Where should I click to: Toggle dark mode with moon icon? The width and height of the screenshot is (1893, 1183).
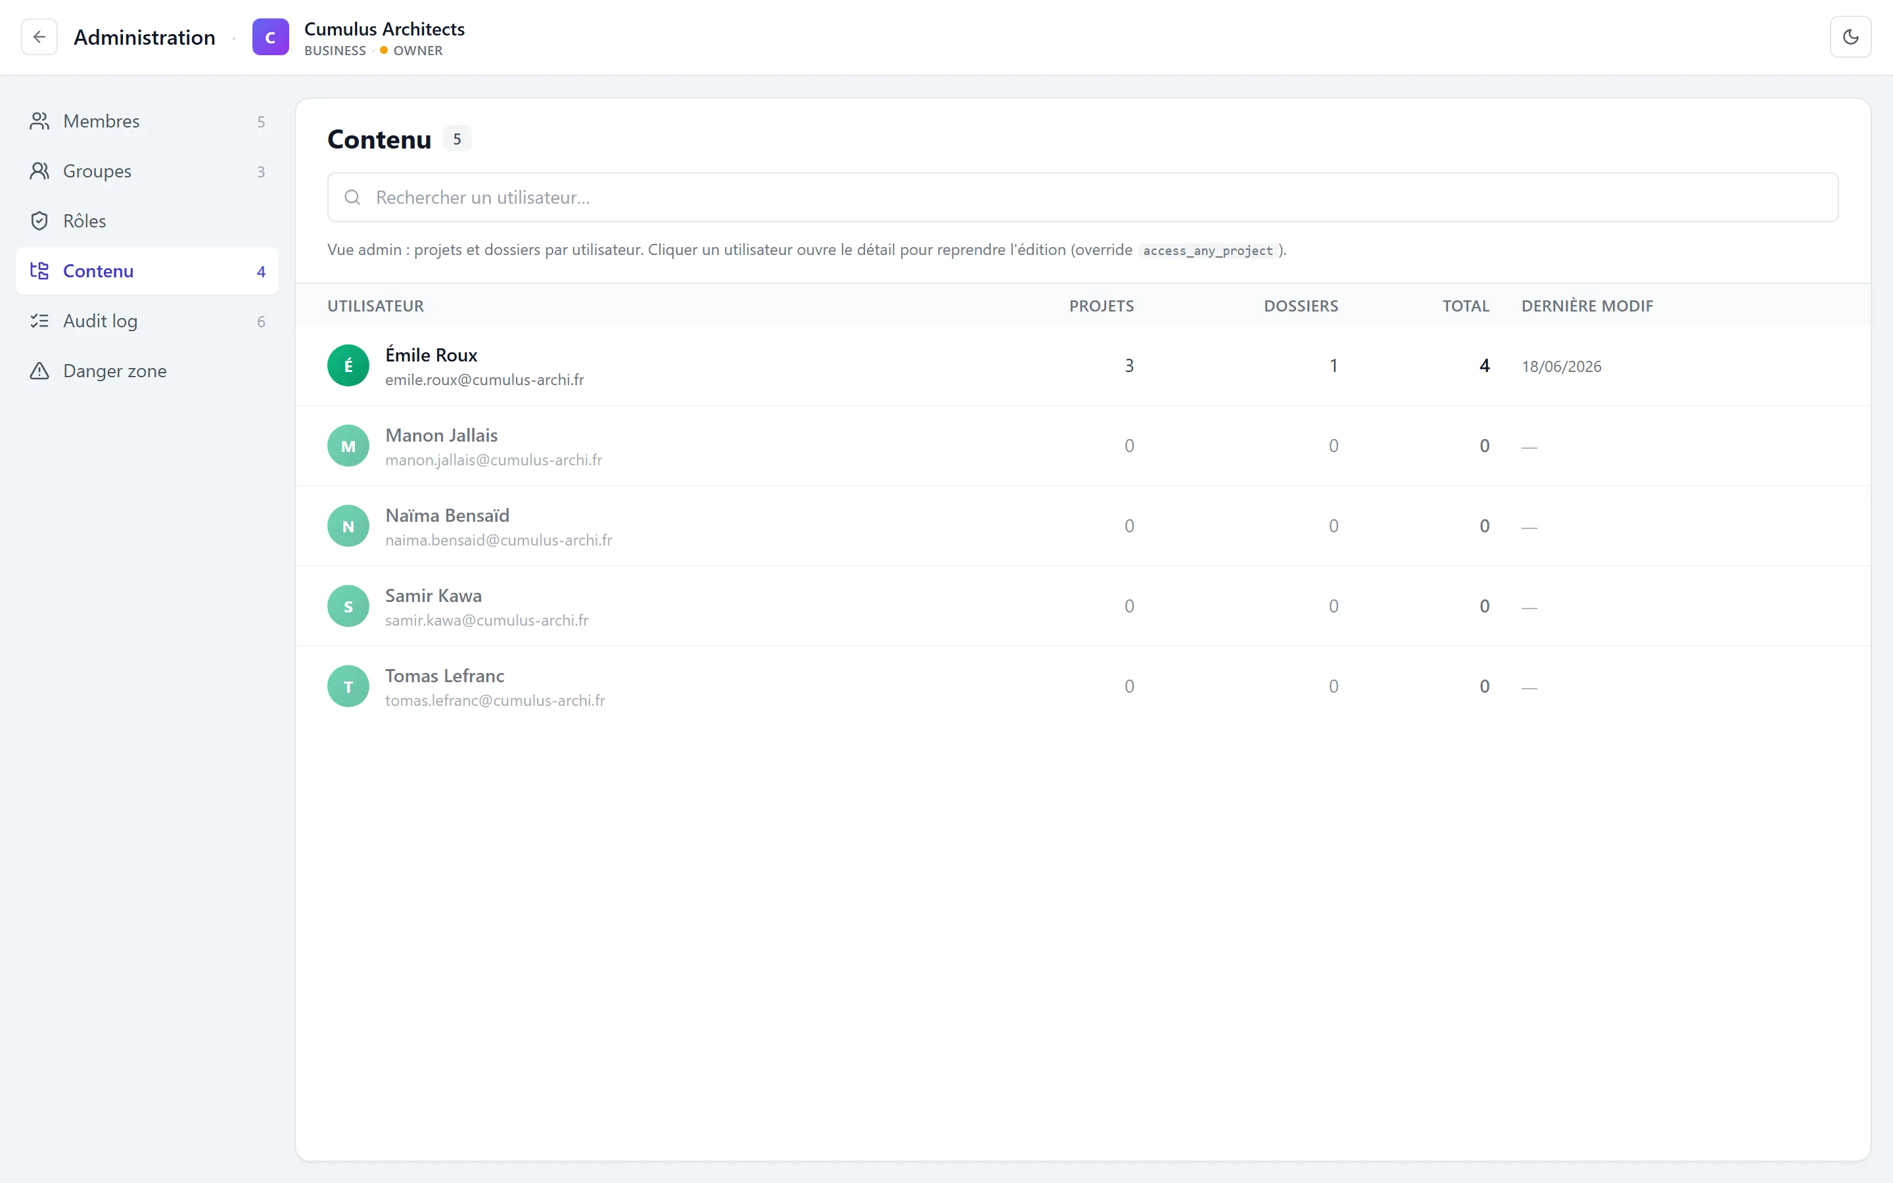tap(1850, 37)
